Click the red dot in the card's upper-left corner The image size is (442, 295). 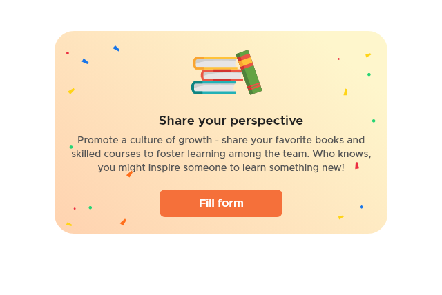pos(68,53)
